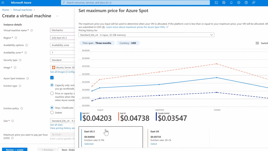Show info tooltip for Maximum price per hour
Viewport: 268px width, 151px height.
(x=12, y=138)
